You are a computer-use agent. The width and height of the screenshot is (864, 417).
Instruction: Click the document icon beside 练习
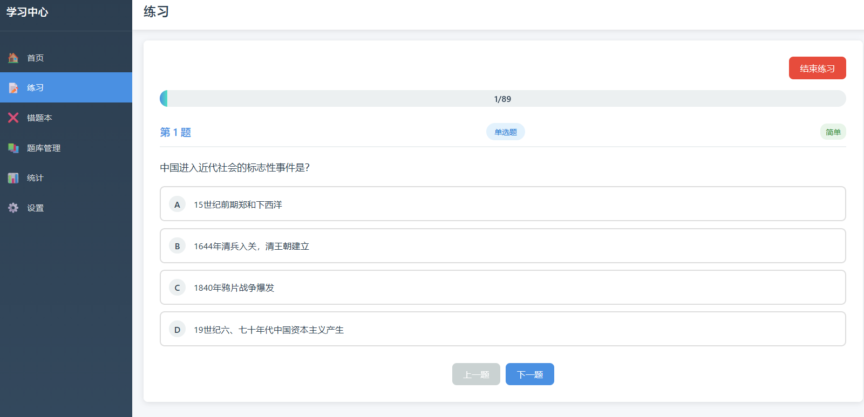point(13,87)
